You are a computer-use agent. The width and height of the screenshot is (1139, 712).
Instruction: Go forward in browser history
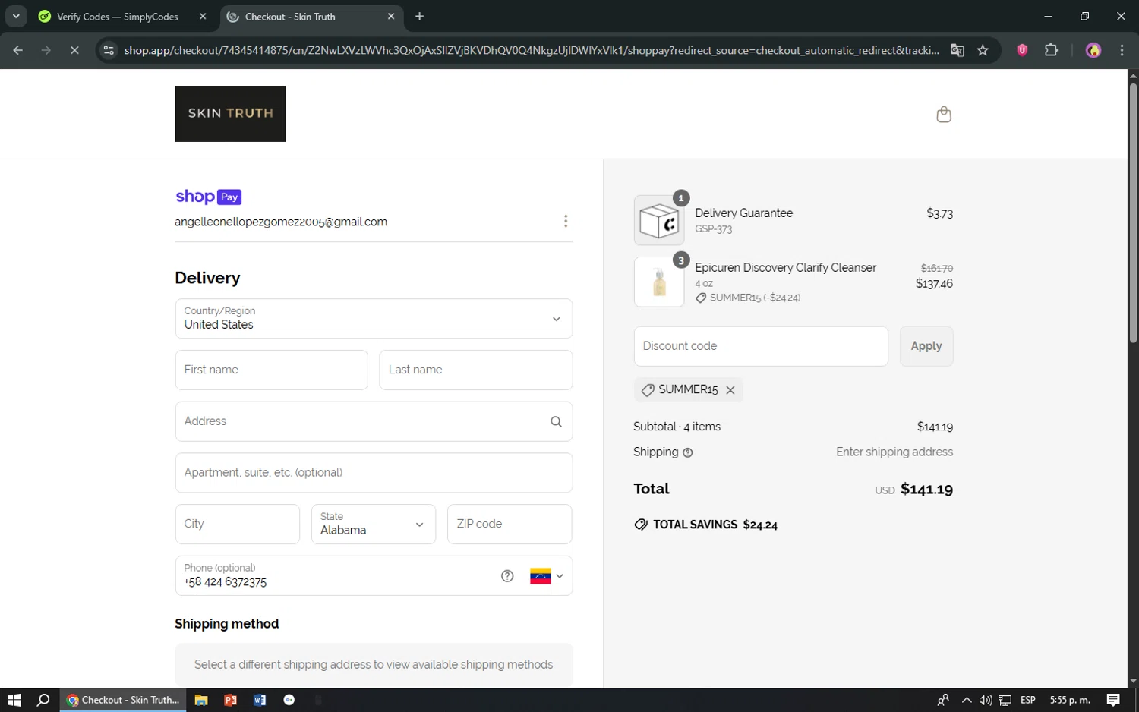(x=46, y=50)
